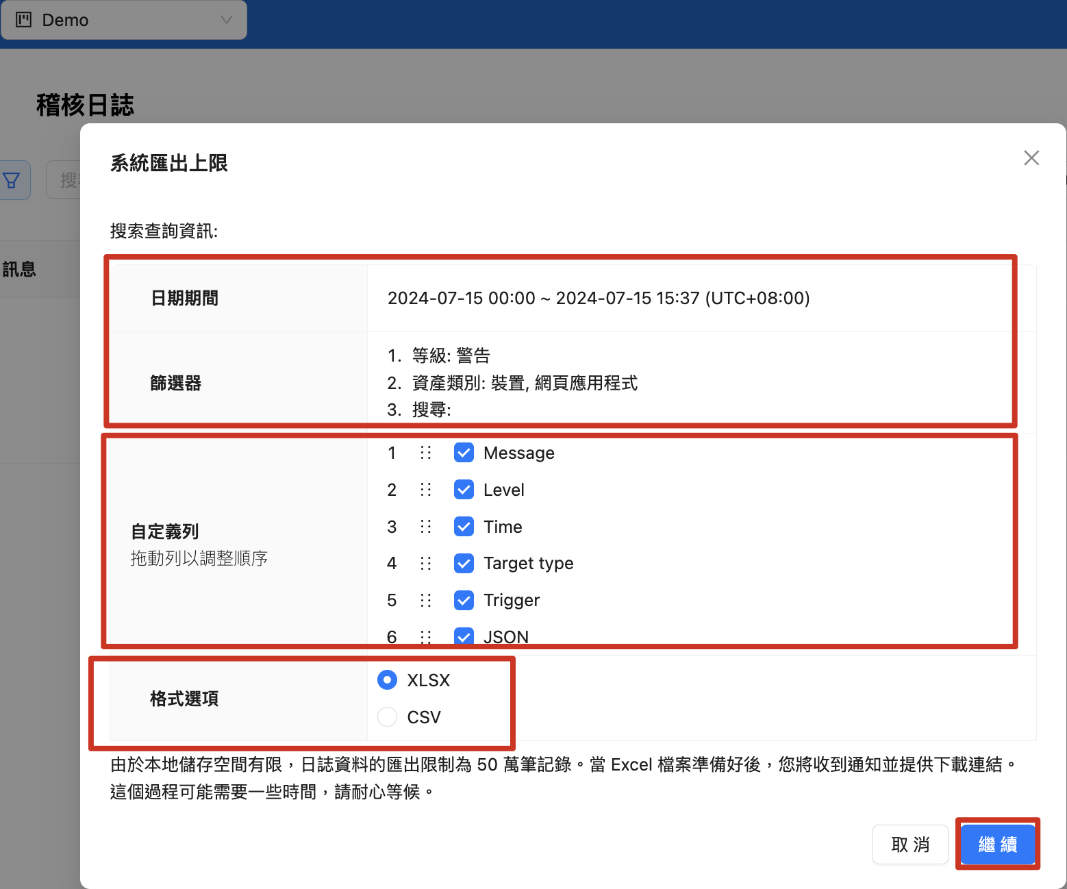This screenshot has width=1067, height=889.
Task: Choose CSV as export format
Action: tap(388, 717)
